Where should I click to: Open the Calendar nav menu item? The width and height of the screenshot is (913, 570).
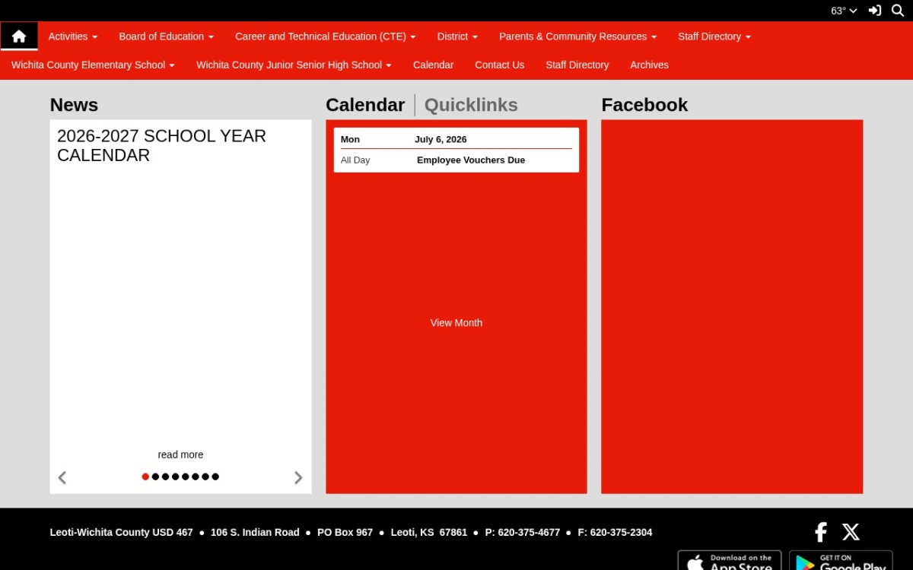433,65
